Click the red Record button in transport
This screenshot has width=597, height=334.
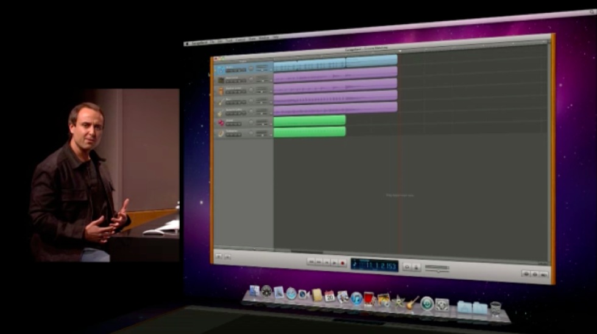342,262
